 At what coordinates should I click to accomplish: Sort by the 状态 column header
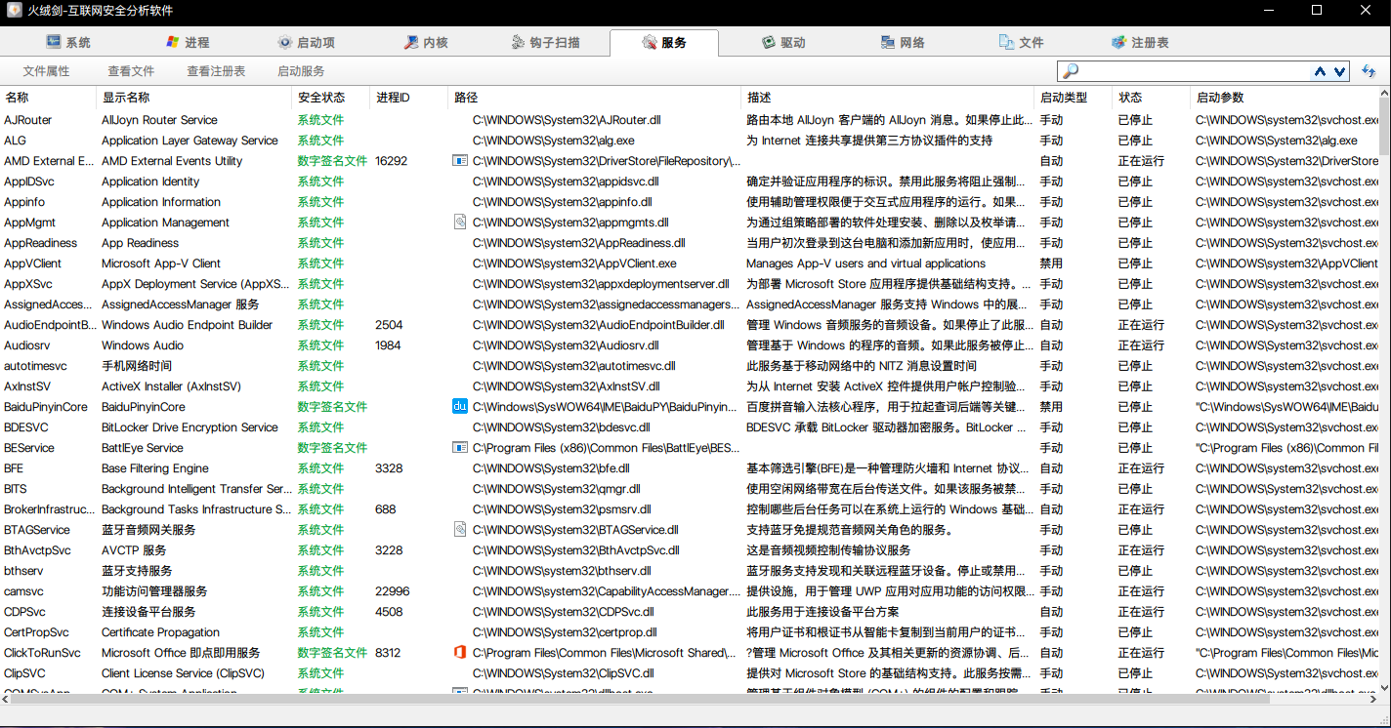coord(1152,98)
